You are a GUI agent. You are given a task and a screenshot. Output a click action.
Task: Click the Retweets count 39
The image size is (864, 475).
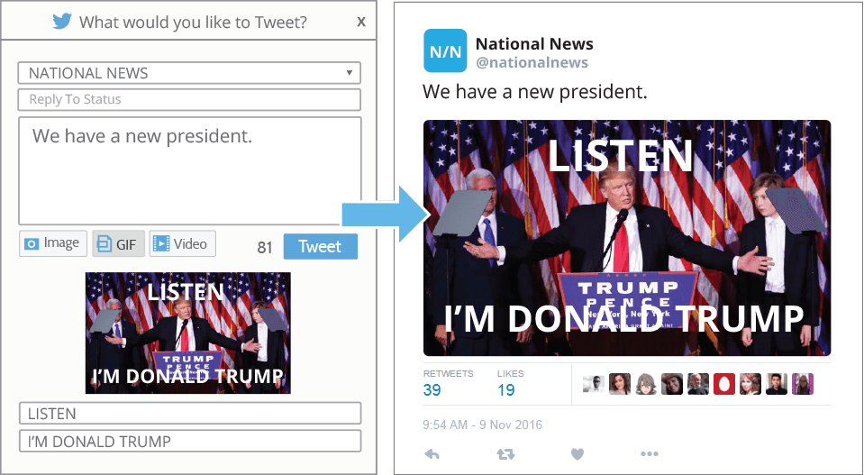point(432,390)
